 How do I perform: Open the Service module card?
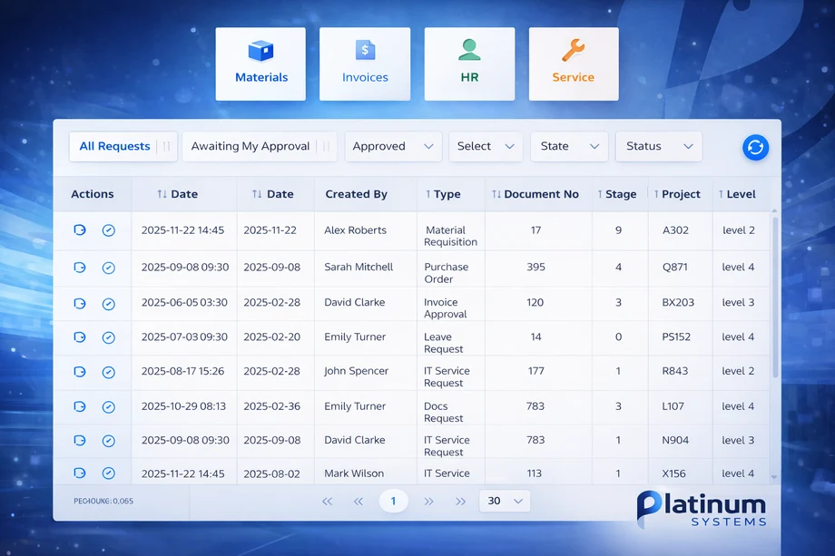(574, 63)
